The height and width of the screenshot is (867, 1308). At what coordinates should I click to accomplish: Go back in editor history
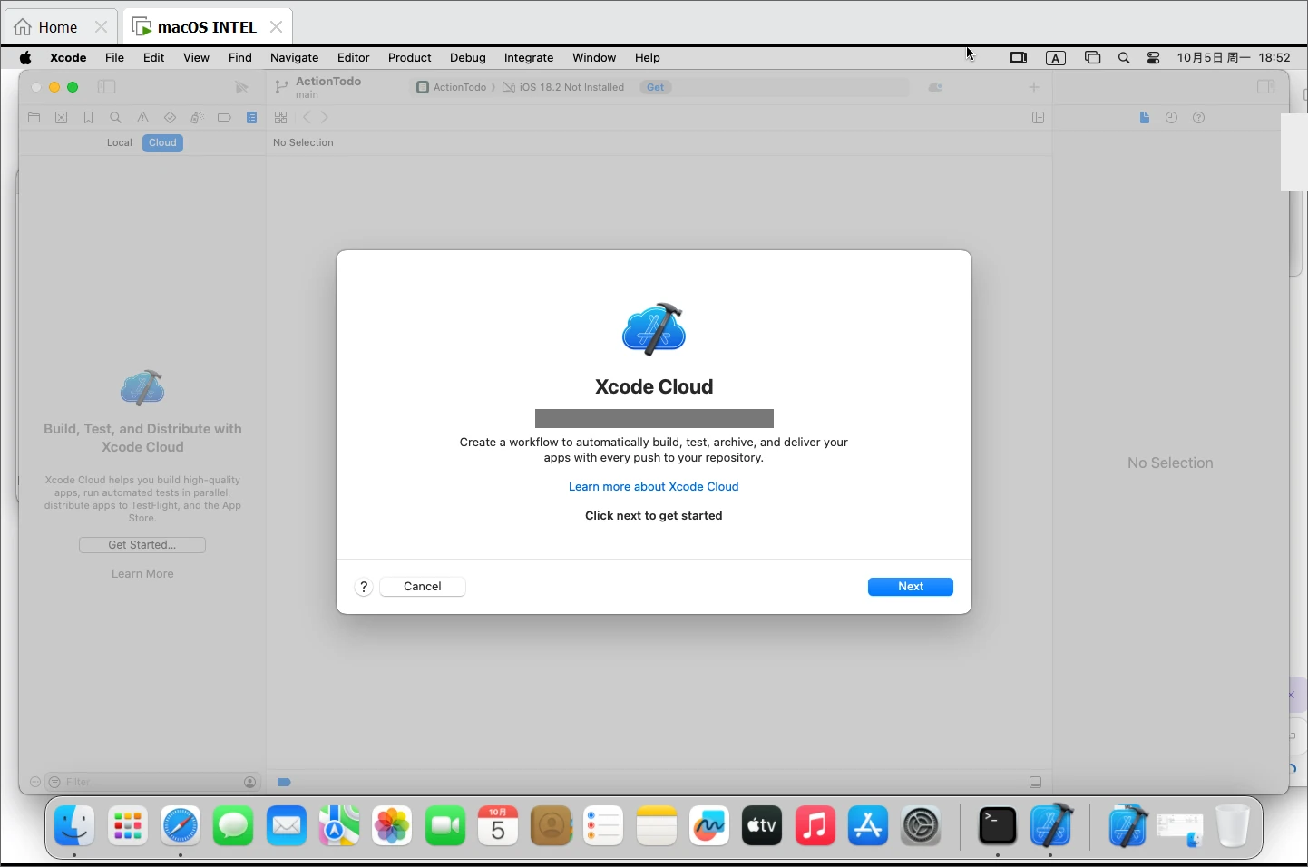(x=307, y=118)
